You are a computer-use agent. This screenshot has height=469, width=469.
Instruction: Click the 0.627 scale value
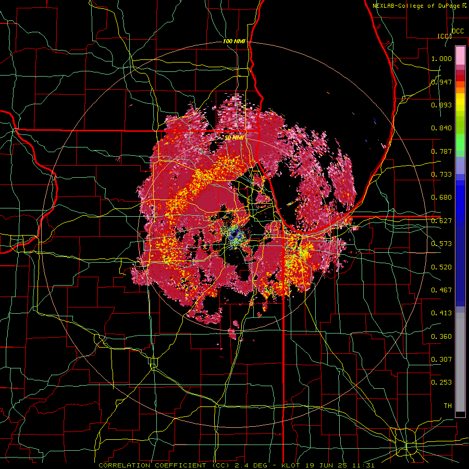pyautogui.click(x=441, y=221)
